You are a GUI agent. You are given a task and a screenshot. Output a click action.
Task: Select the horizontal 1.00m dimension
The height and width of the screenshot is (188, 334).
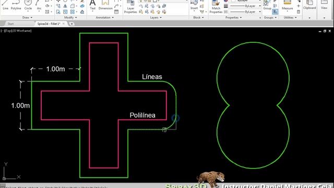(55, 69)
